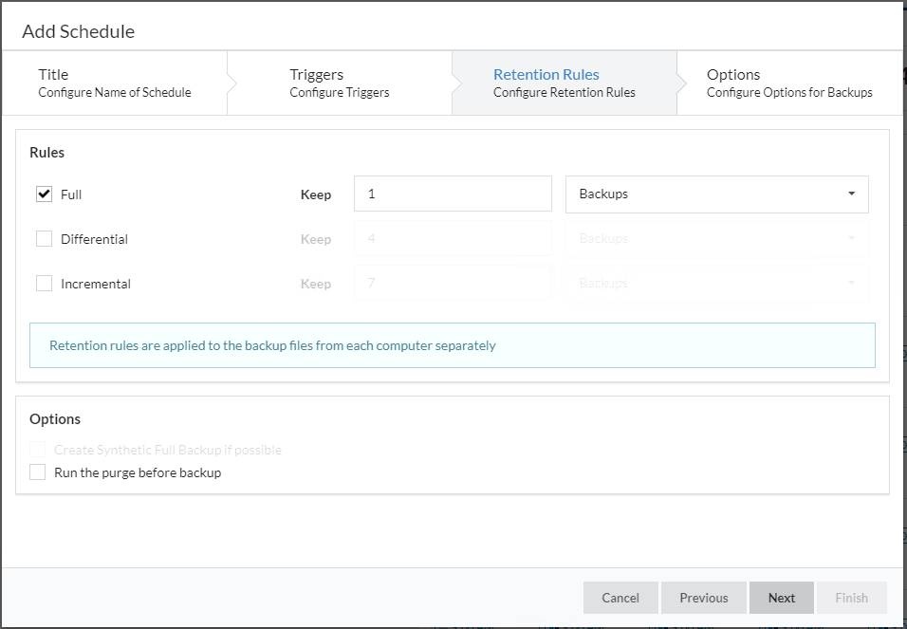907x629 pixels.
Task: Click the Incremental Keep count field
Action: coord(452,283)
